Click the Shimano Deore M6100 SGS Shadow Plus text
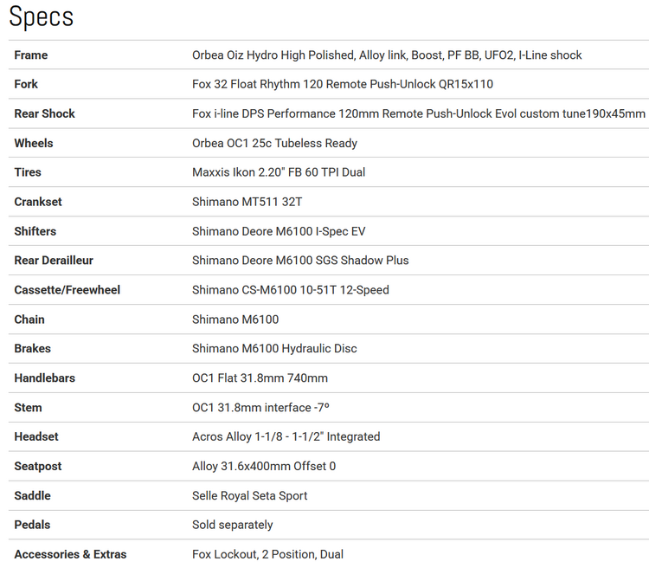 300,260
